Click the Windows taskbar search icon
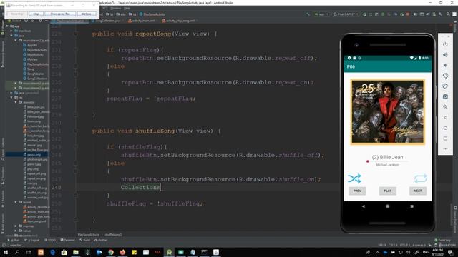 [x=17, y=252]
